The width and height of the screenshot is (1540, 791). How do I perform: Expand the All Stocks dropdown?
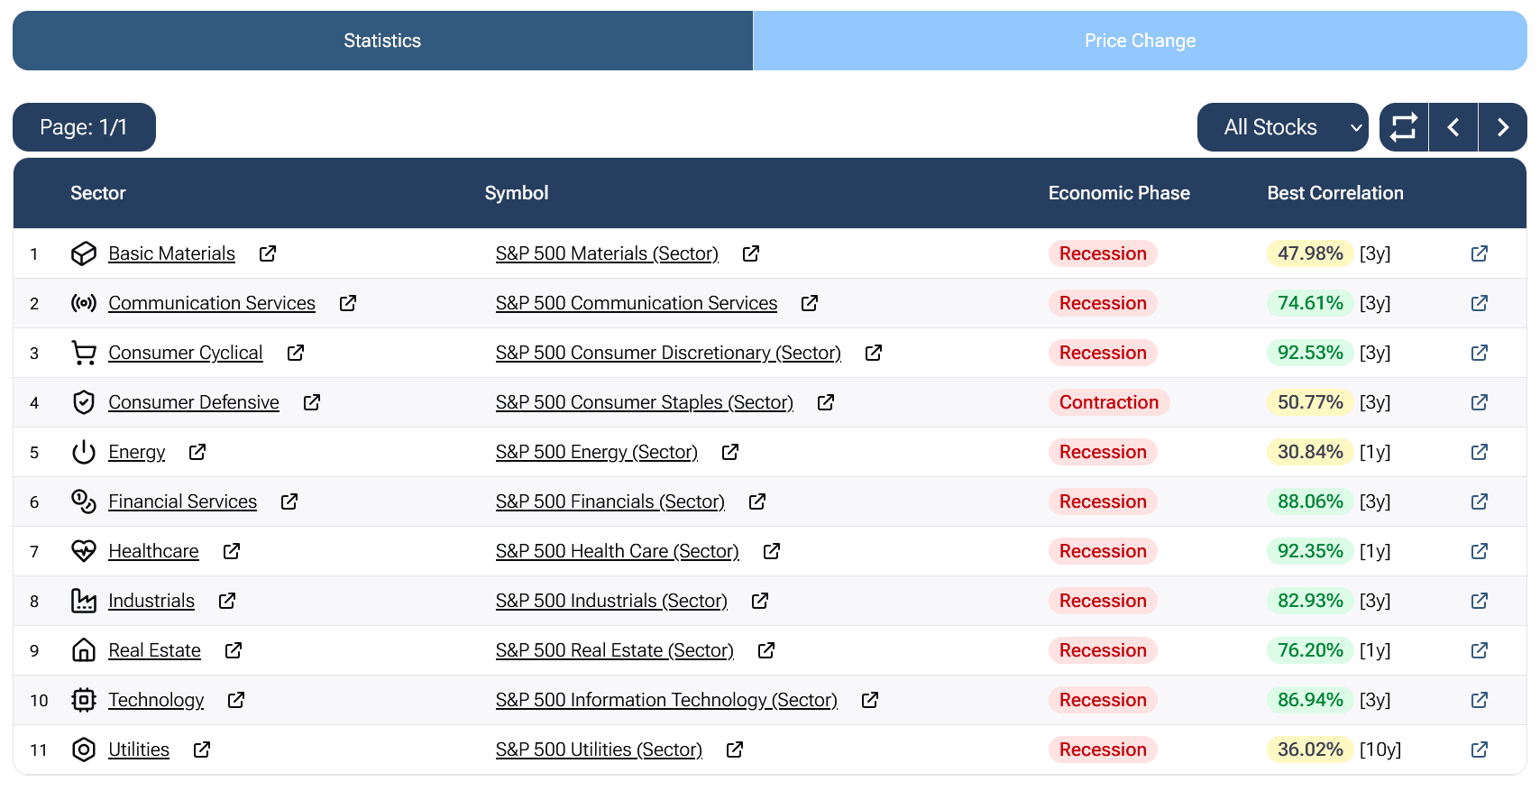(x=1282, y=127)
